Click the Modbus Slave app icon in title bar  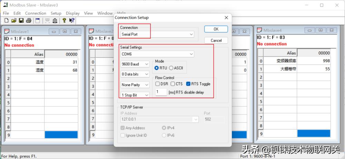[x=6, y=5]
